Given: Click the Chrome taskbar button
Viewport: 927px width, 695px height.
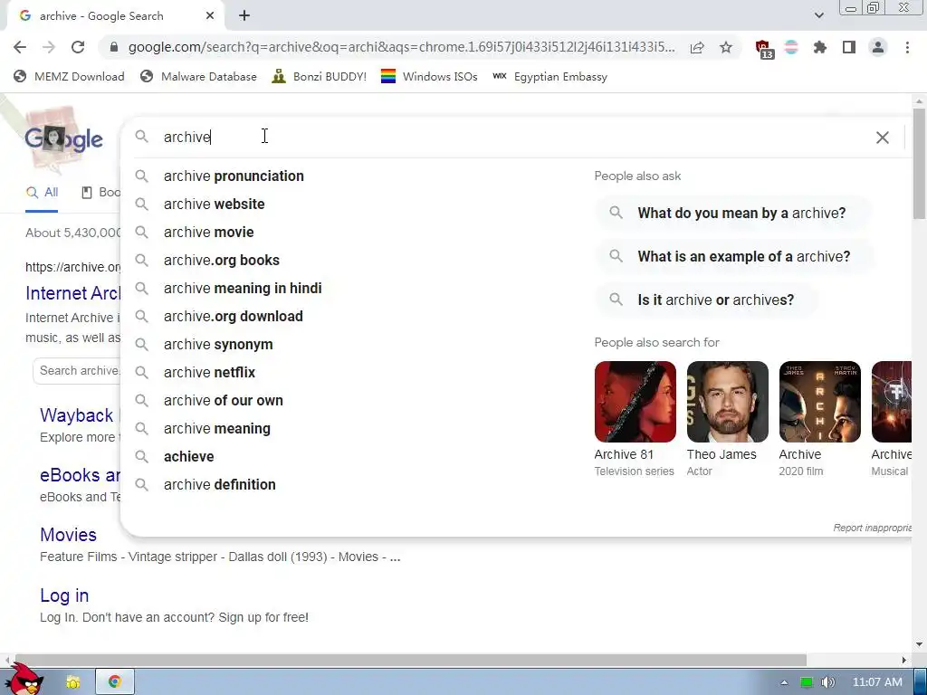Looking at the screenshot, I should [x=115, y=681].
